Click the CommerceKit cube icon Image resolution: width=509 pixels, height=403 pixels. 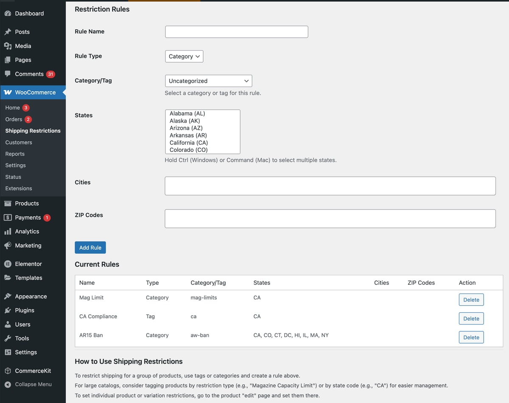8,371
